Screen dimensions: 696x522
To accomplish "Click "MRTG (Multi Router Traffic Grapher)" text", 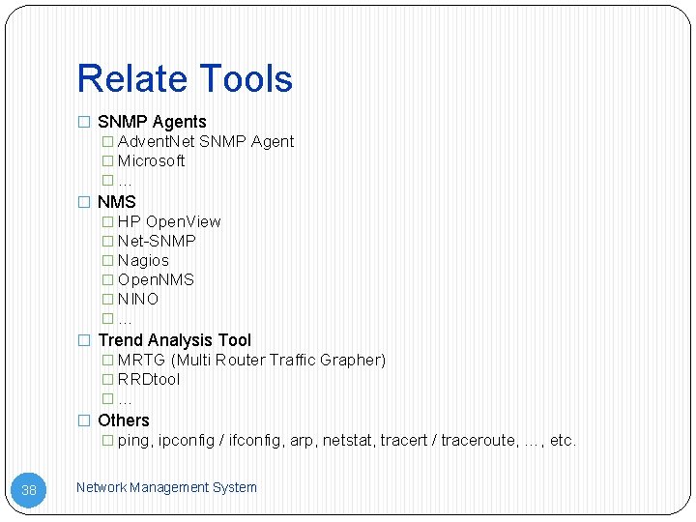I will pyautogui.click(x=251, y=360).
